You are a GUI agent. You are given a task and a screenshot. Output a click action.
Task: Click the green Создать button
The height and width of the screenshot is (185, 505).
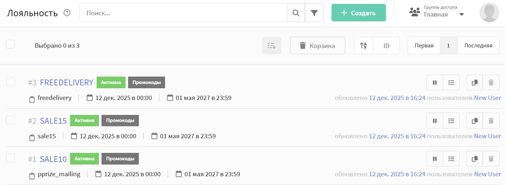358,13
